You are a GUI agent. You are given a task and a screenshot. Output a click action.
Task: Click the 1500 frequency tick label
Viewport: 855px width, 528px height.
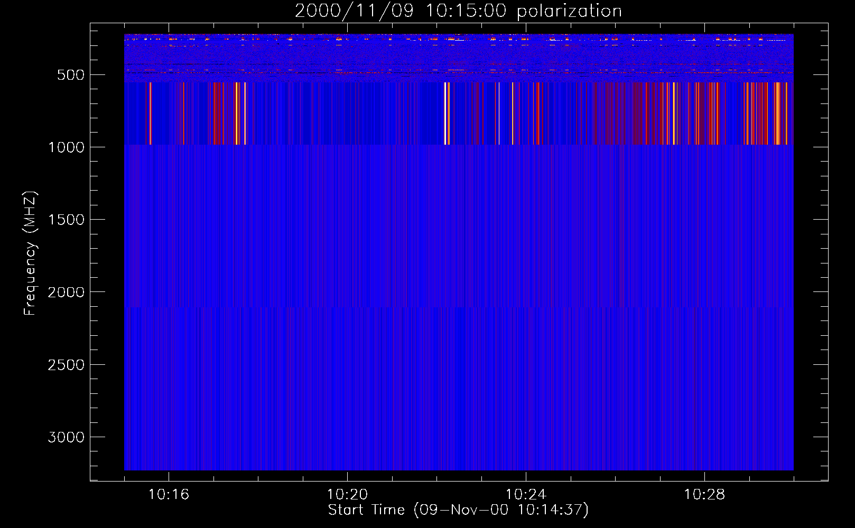pos(66,220)
